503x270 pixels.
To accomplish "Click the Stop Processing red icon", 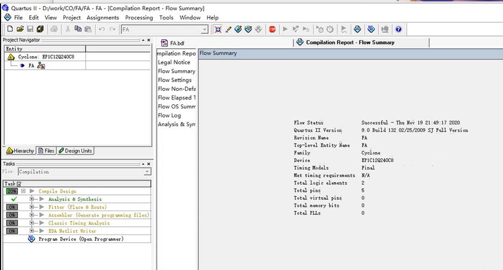I will (x=273, y=29).
